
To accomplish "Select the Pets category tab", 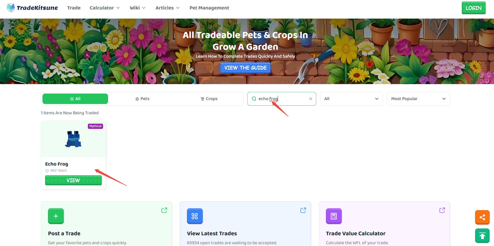I will point(142,99).
